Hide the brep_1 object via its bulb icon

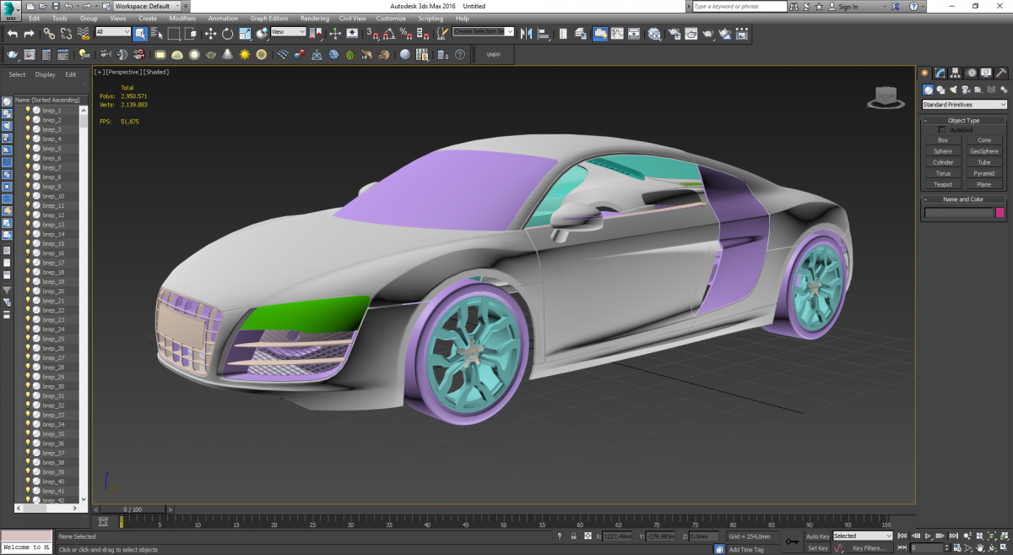coord(27,111)
